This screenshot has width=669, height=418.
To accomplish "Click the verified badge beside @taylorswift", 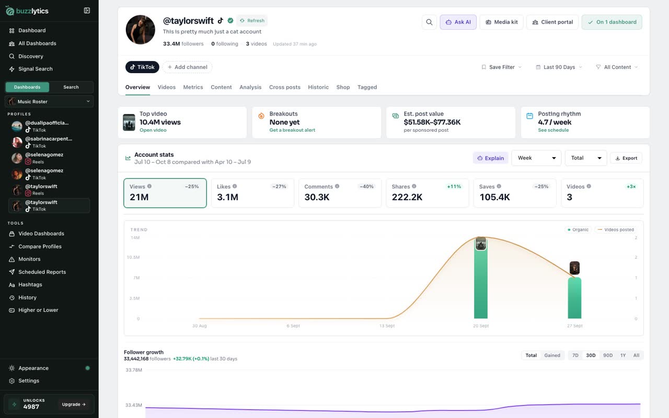I will (230, 21).
